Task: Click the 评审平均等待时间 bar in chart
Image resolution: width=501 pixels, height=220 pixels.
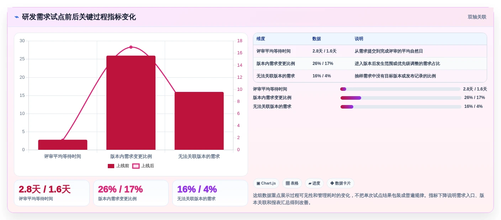Action: [x=63, y=145]
